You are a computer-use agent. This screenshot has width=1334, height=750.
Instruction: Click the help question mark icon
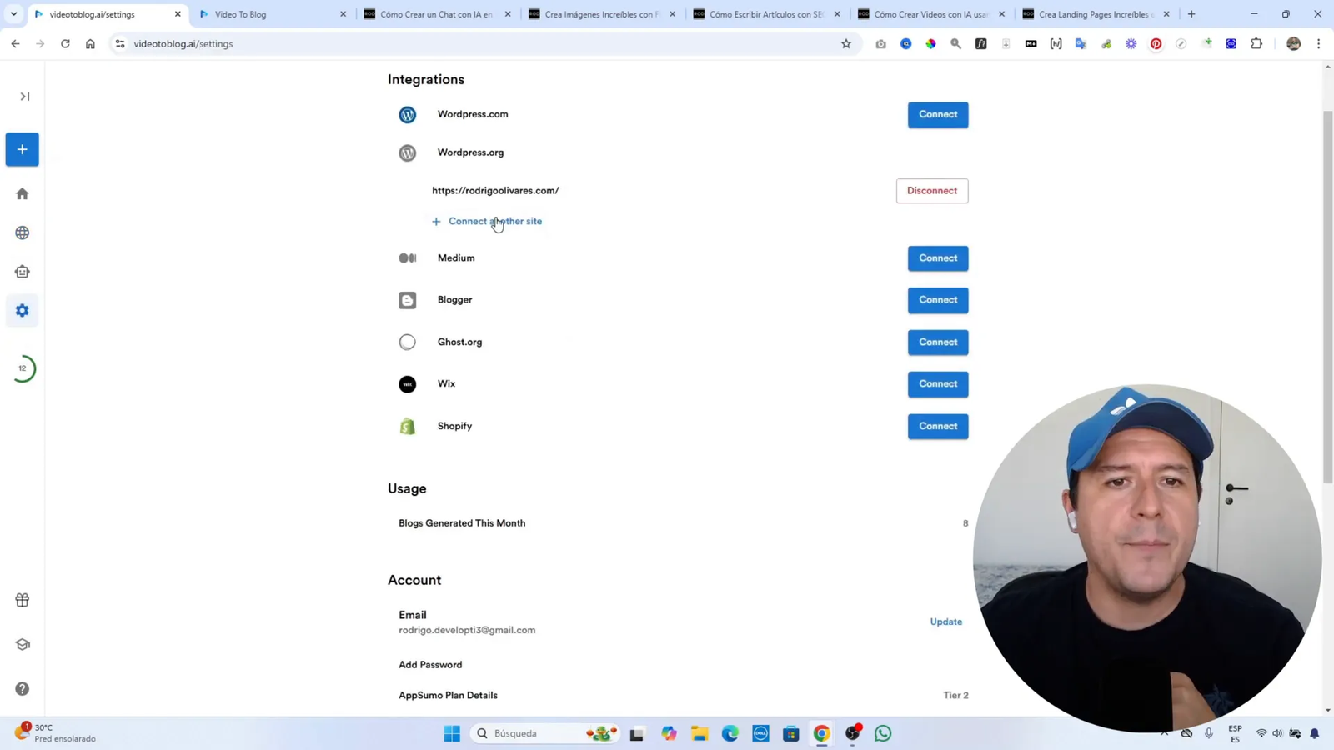[x=22, y=688]
